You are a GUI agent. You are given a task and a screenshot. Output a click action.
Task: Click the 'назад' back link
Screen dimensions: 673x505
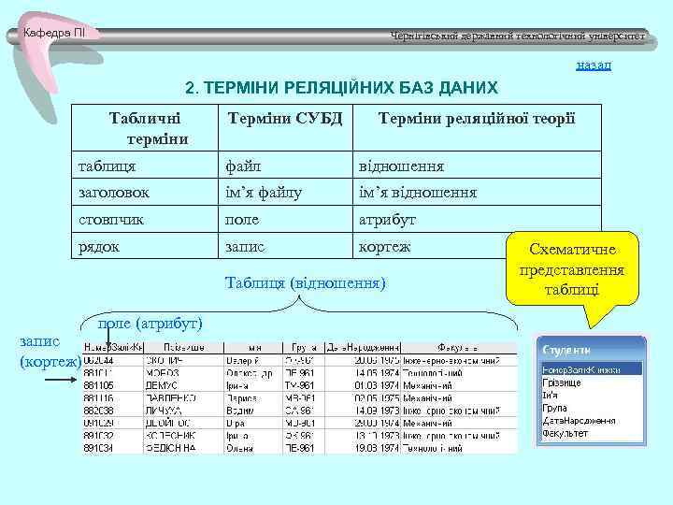coord(594,65)
